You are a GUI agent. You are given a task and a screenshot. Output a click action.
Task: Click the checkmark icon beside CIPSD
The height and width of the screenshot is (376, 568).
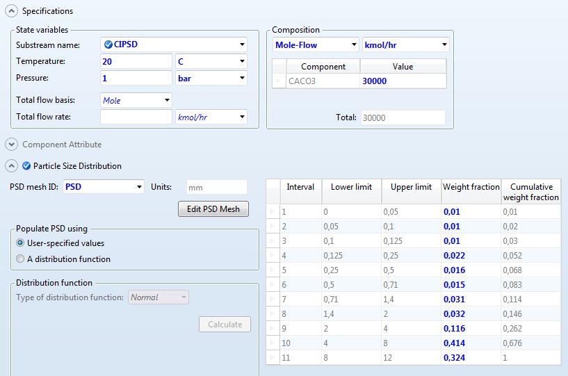point(108,44)
